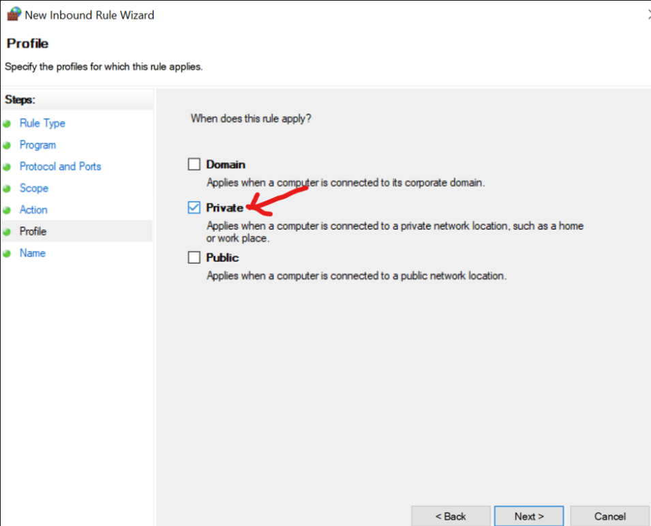The height and width of the screenshot is (526, 651).
Task: Click green bullet beside Scope step
Action: [7, 188]
